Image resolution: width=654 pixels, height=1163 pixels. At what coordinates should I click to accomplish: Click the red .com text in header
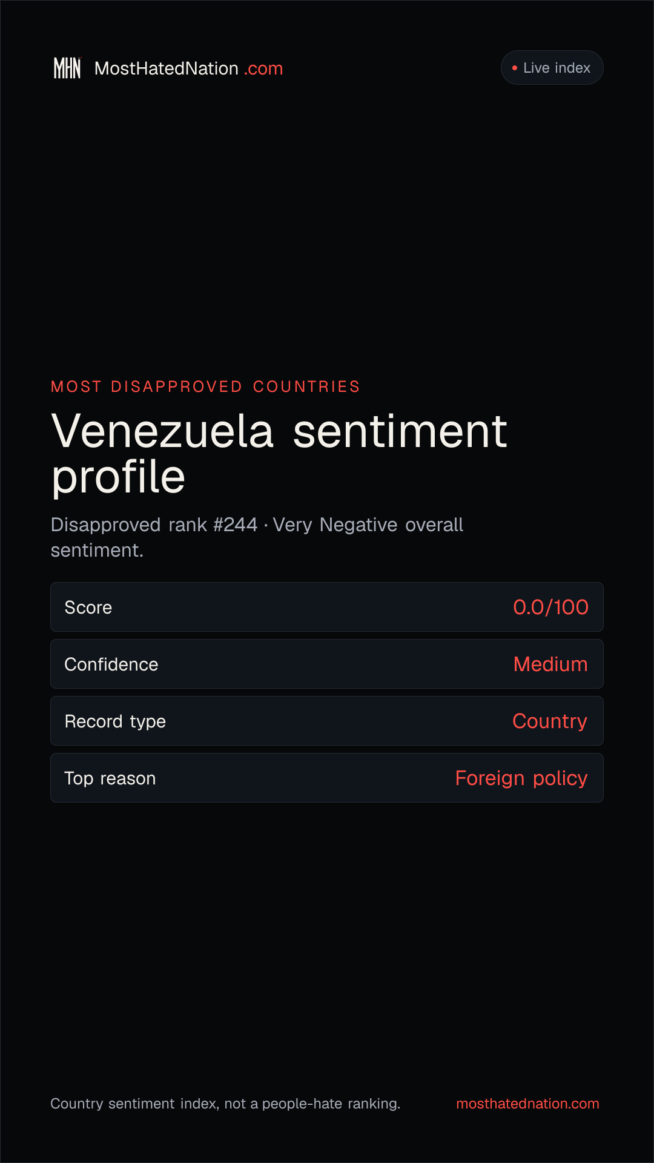coord(263,68)
